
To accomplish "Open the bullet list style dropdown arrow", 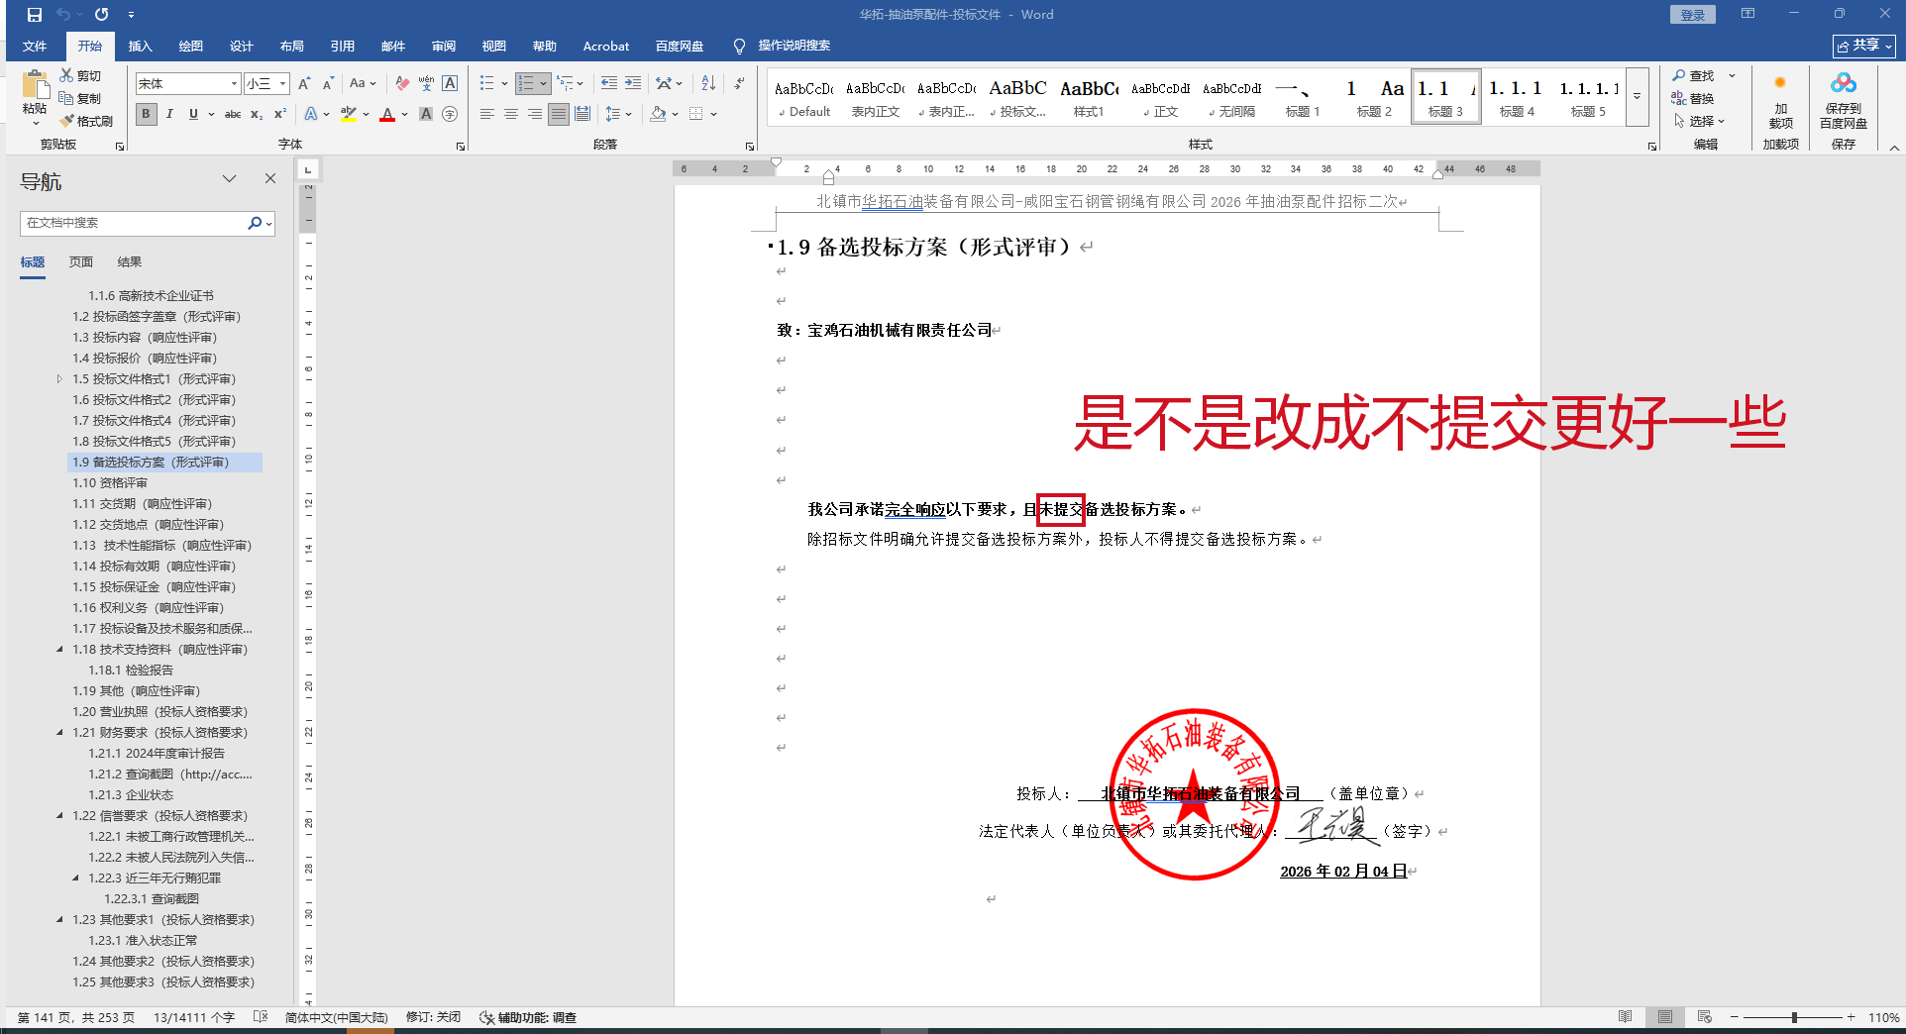I will 504,83.
